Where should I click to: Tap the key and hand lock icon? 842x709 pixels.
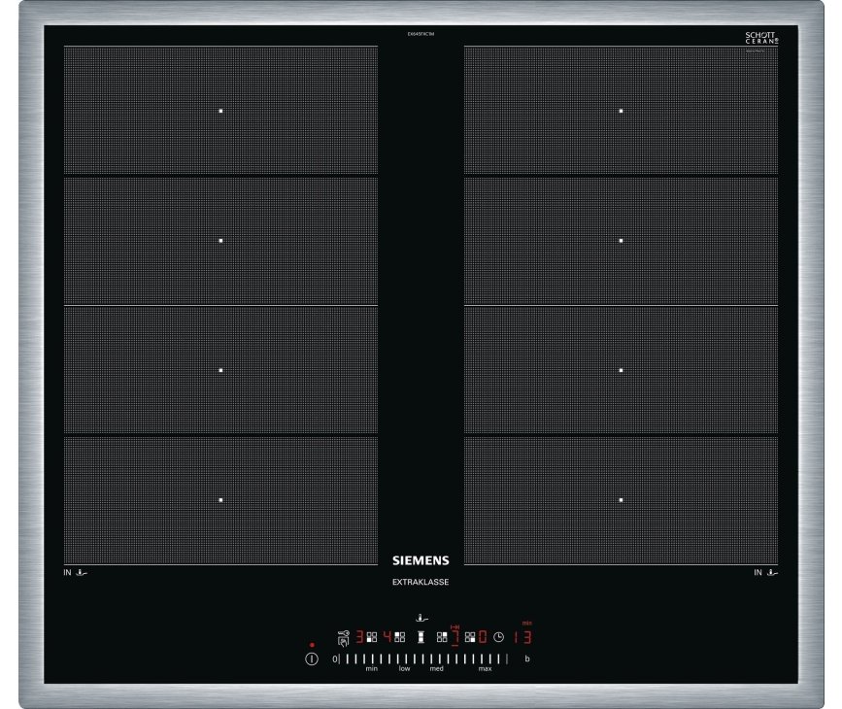(x=344, y=639)
